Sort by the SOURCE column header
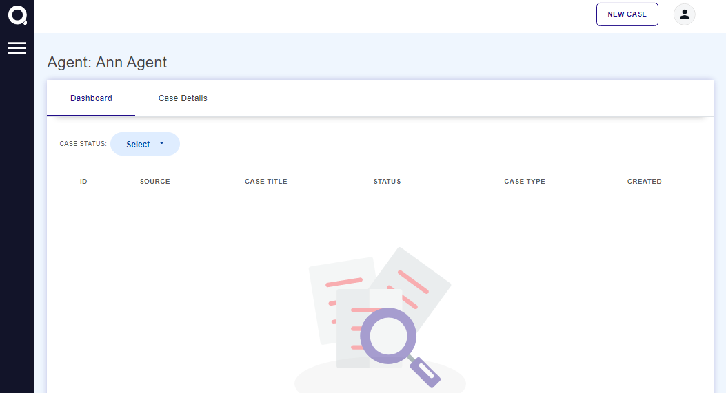Screen dimensions: 726x393 [x=154, y=181]
